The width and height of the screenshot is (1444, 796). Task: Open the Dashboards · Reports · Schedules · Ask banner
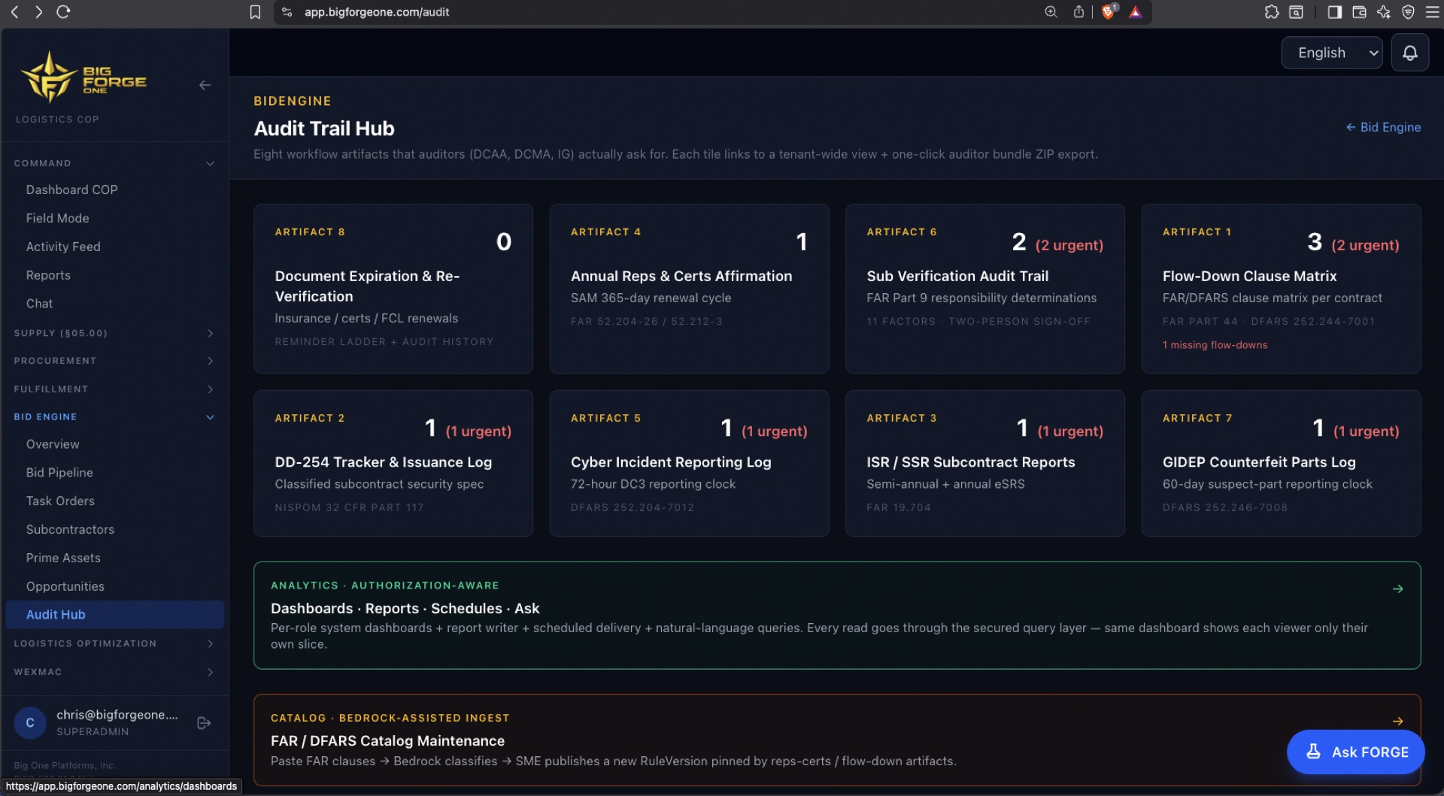(837, 616)
